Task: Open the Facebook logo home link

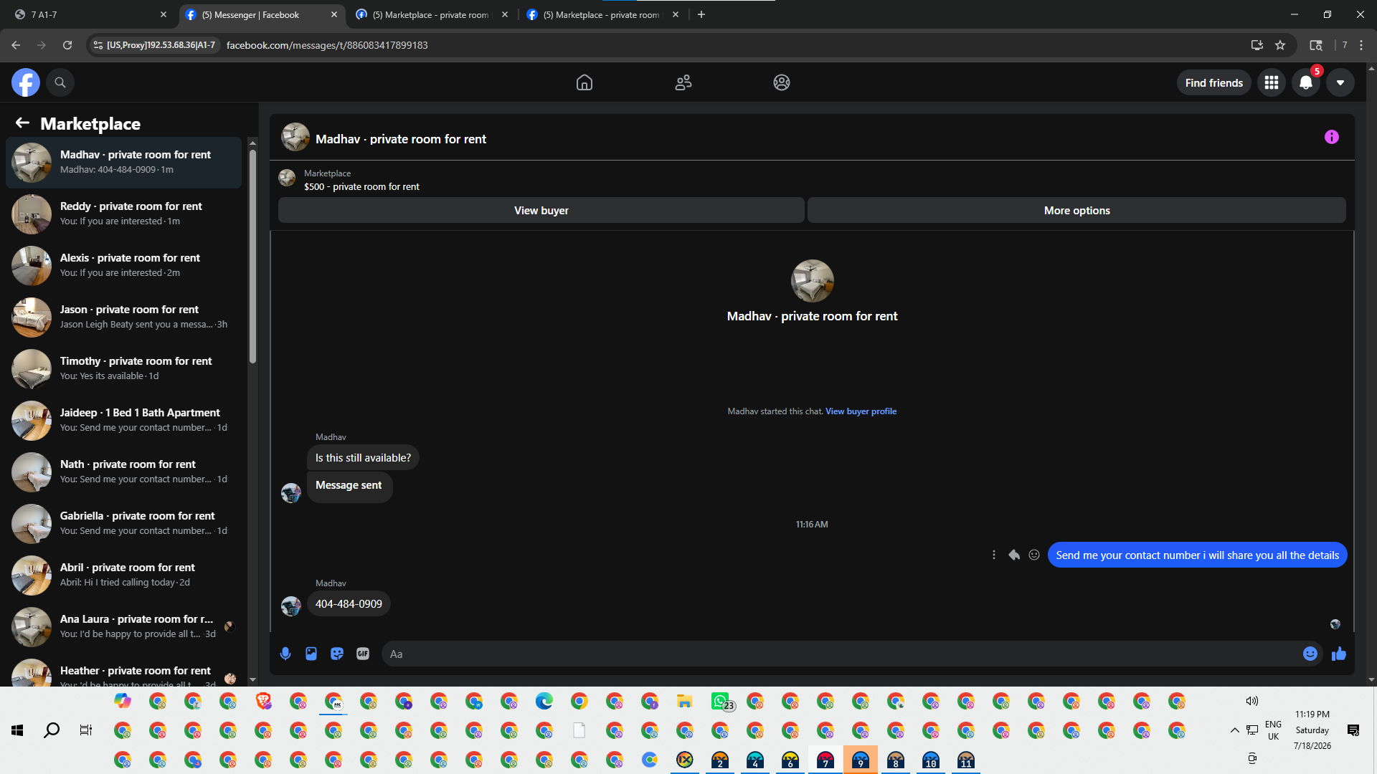Action: (x=26, y=82)
